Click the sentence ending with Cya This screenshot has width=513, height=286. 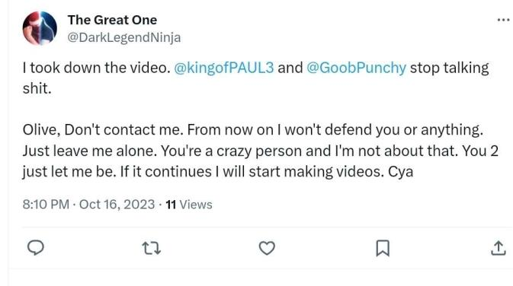click(267, 171)
